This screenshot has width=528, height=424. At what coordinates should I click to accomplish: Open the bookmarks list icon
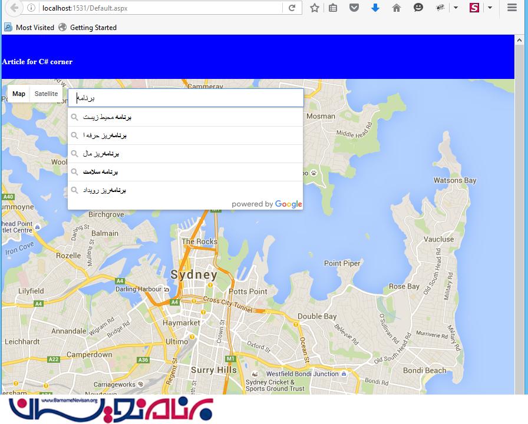click(x=333, y=8)
